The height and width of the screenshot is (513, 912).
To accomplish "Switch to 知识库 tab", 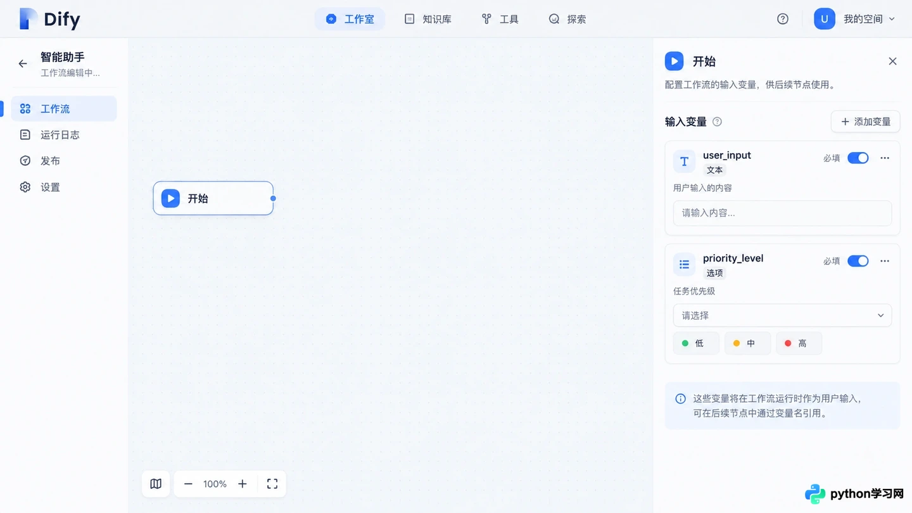I will point(428,19).
